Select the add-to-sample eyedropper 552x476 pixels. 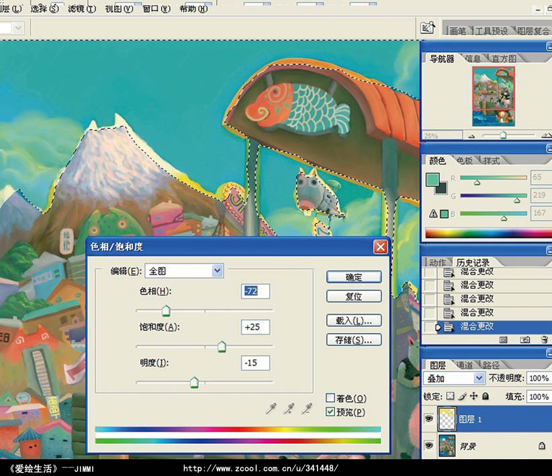pos(289,408)
